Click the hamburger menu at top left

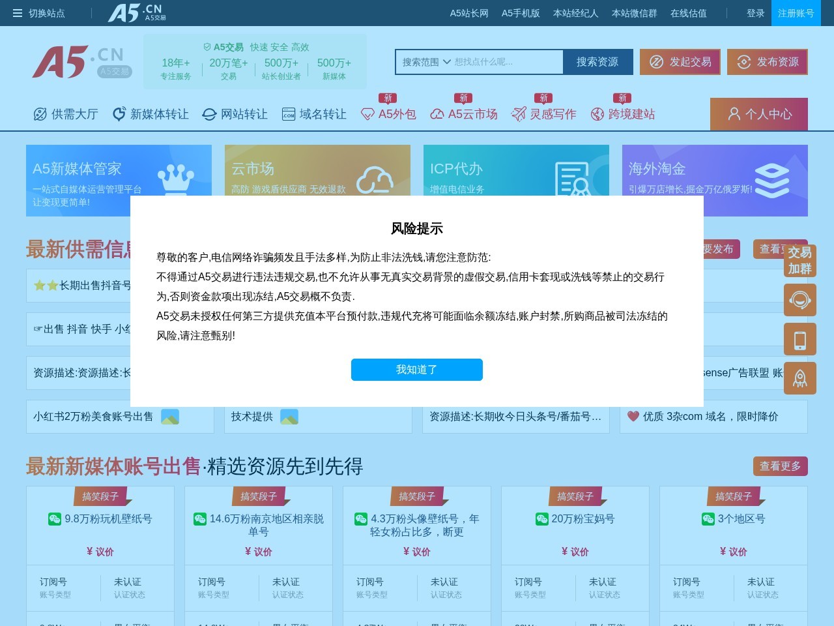coord(17,13)
